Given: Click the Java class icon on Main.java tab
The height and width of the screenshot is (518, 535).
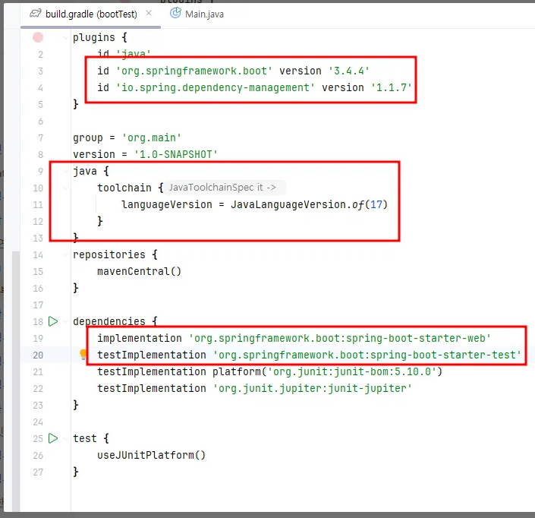Looking at the screenshot, I should coord(175,13).
